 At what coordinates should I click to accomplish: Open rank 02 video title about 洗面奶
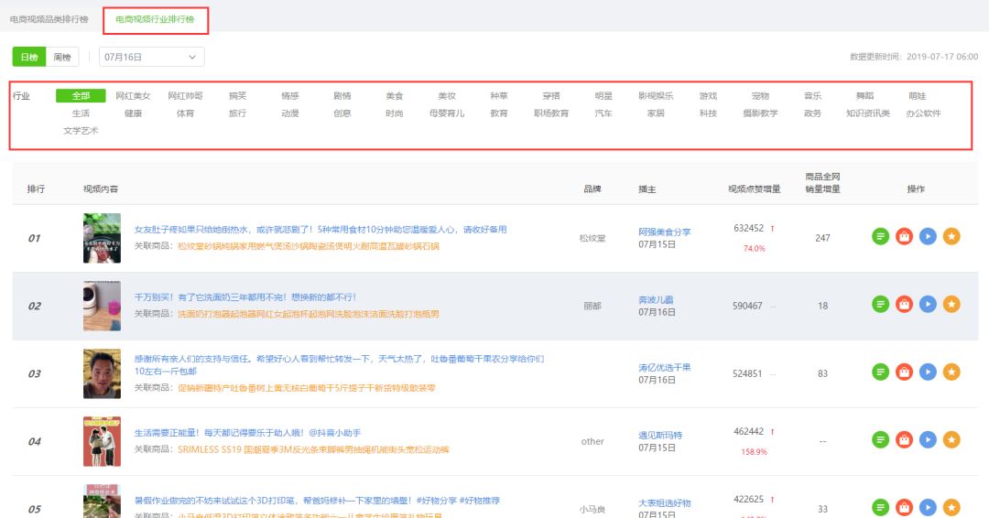(x=245, y=297)
